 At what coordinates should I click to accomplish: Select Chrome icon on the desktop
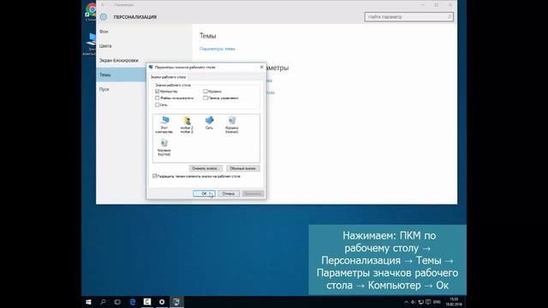pos(91,11)
